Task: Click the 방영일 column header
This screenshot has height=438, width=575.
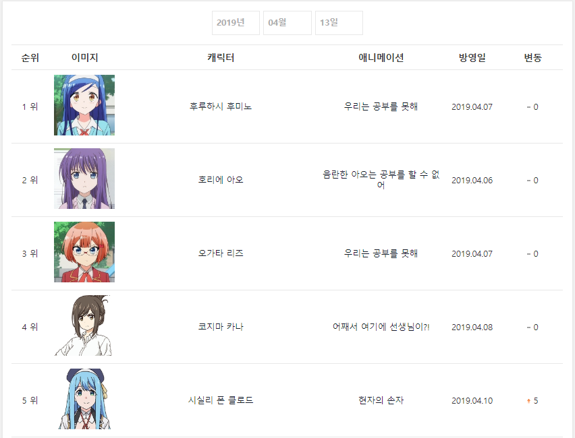Action: pyautogui.click(x=472, y=58)
